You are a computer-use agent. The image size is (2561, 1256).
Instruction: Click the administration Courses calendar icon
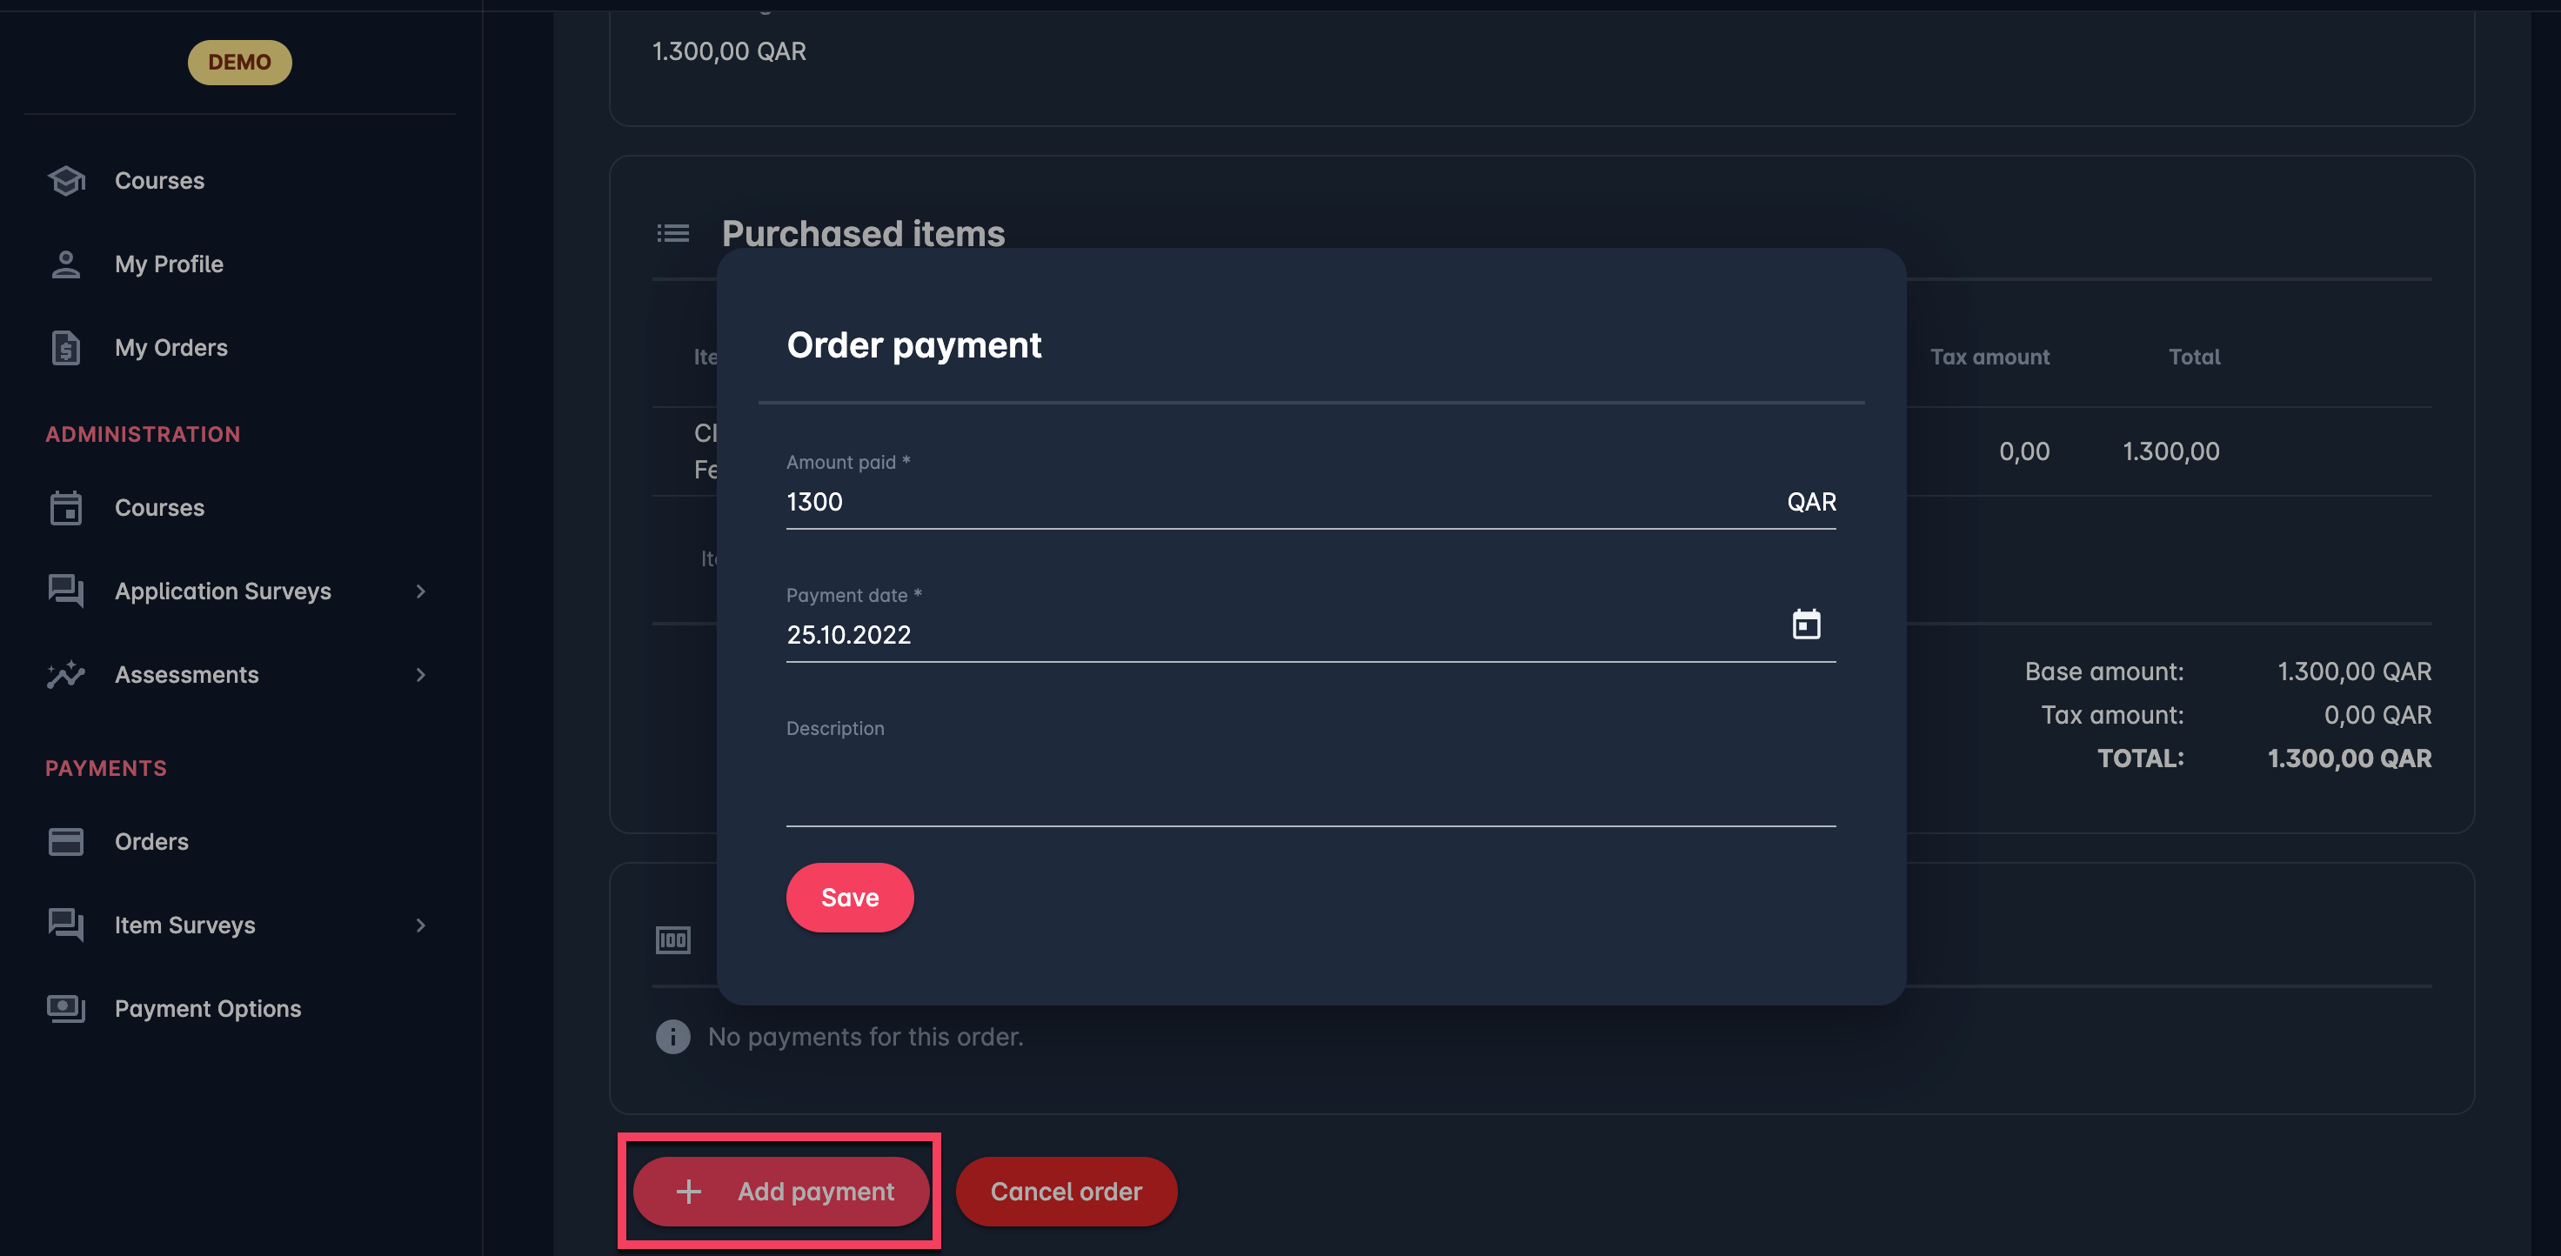tap(65, 508)
